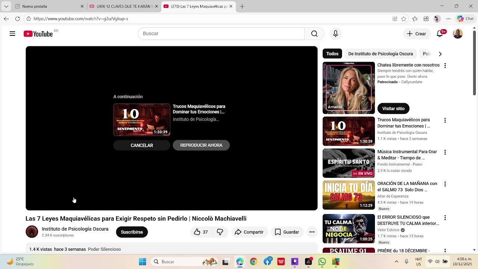Screen dimensions: 478x269
Task: Open the browser favorites list
Action: pyautogui.click(x=415, y=19)
